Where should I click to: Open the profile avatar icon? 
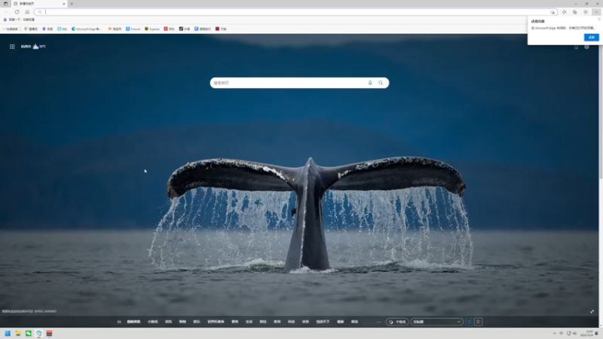point(586,12)
